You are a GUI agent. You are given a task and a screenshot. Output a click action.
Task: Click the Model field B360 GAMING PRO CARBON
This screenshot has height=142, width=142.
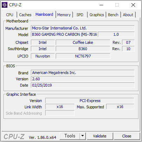pyautogui.click(x=64, y=34)
